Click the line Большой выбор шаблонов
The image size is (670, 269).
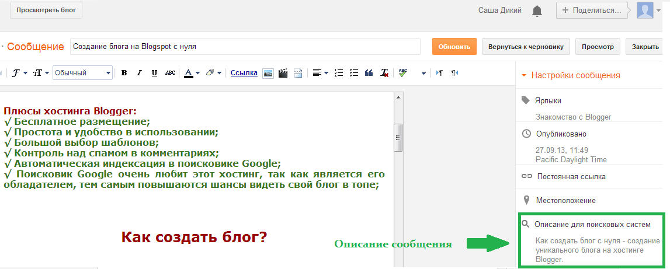(x=81, y=142)
